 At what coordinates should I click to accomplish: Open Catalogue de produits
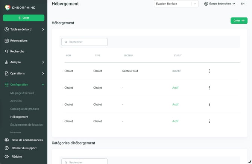pyautogui.click(x=24, y=109)
